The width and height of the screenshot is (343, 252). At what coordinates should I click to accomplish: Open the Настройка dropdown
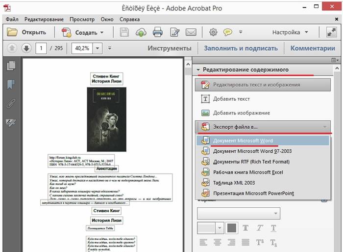(x=290, y=32)
